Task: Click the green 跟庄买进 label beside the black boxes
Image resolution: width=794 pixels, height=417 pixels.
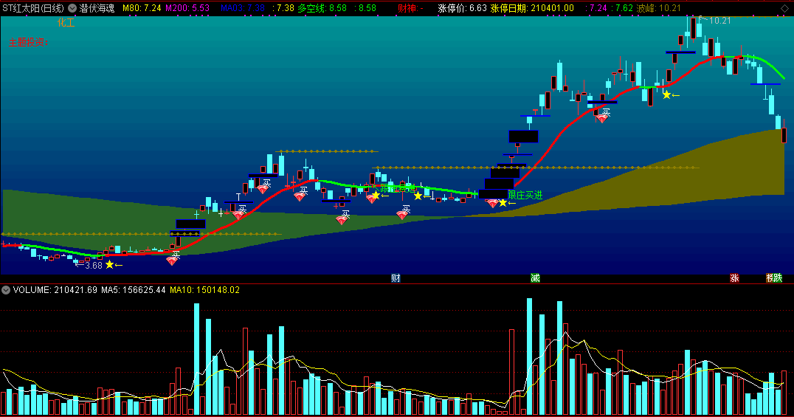Action: (x=525, y=195)
